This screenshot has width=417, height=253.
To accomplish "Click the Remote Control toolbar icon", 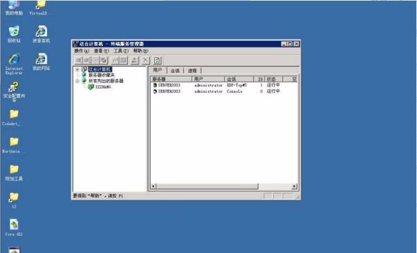I will tap(104, 61).
